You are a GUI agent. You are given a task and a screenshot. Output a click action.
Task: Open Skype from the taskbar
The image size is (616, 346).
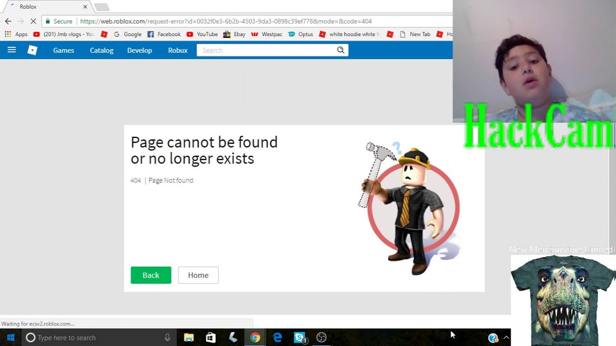(300, 337)
